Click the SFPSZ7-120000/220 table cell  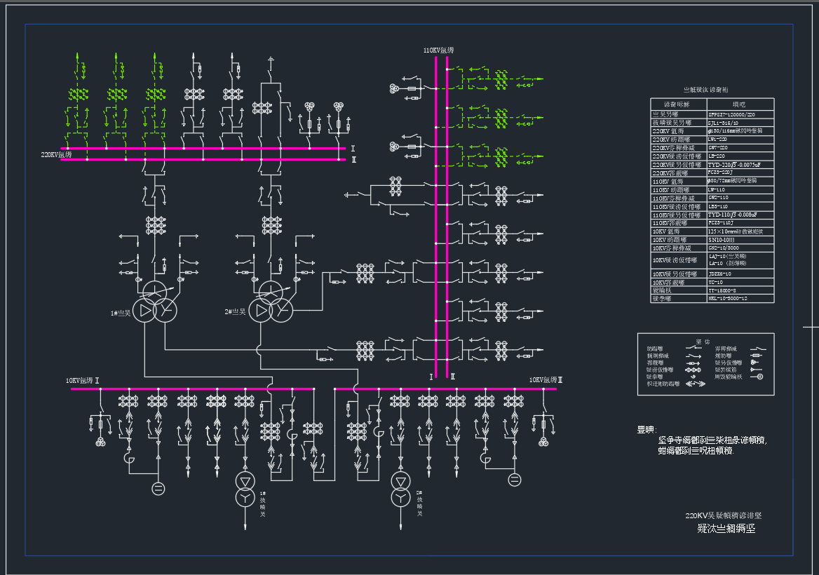[x=731, y=114]
